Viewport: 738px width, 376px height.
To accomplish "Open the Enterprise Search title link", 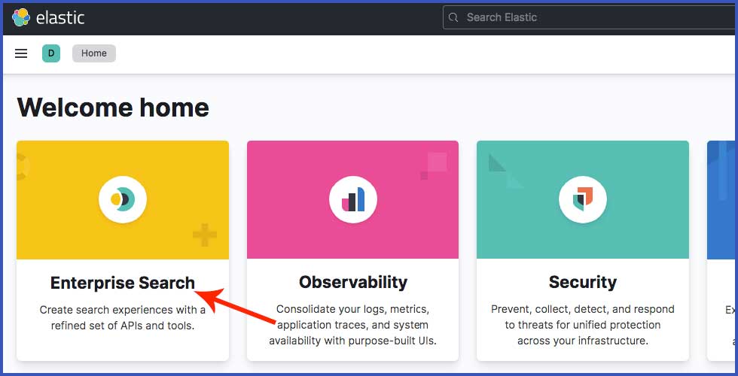I will click(122, 283).
